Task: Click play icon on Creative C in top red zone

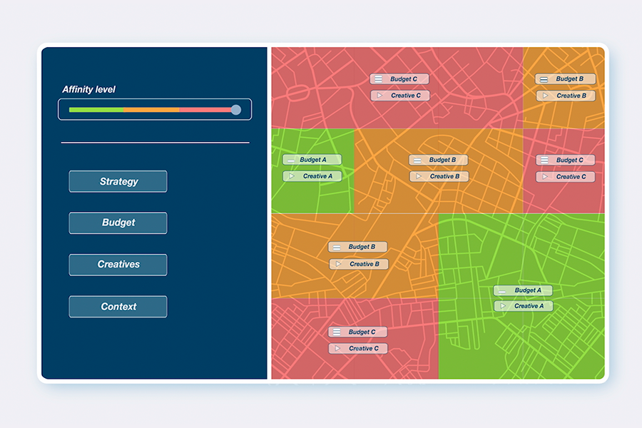Action: [379, 96]
